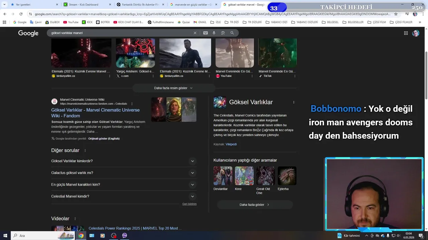Switch to Stream - Kick Dashboard tab
Screen dimensions: 428x240
click(x=86, y=5)
